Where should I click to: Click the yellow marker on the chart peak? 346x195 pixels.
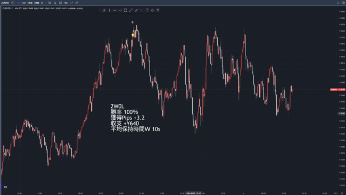[x=133, y=35]
